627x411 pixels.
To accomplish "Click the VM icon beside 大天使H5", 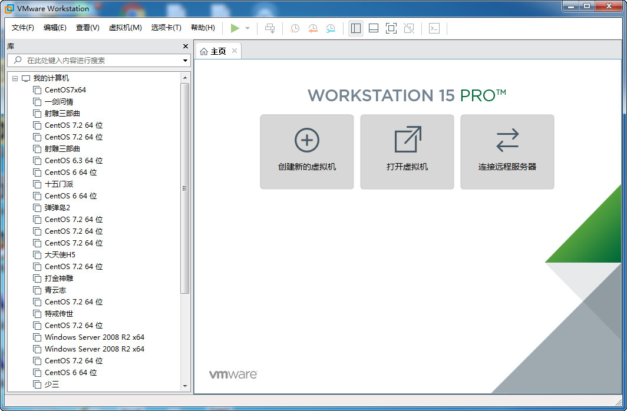I will tap(37, 255).
